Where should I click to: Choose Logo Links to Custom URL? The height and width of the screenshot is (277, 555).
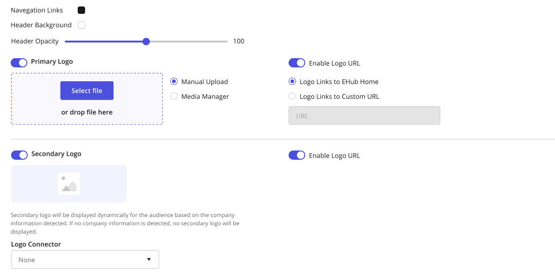292,96
